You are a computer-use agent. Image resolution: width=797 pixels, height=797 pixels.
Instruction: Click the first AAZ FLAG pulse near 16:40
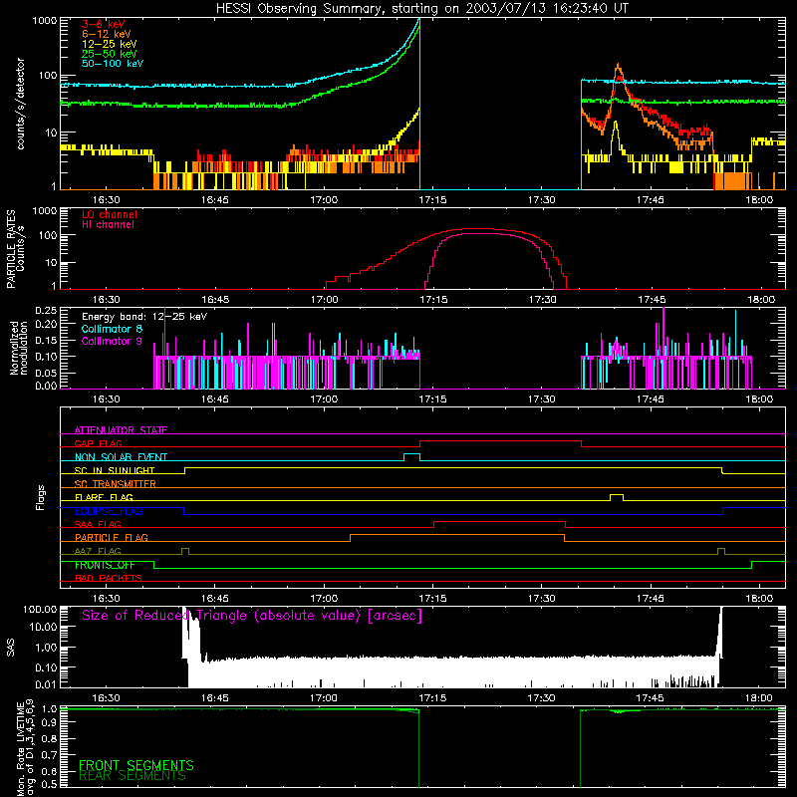coord(185,549)
